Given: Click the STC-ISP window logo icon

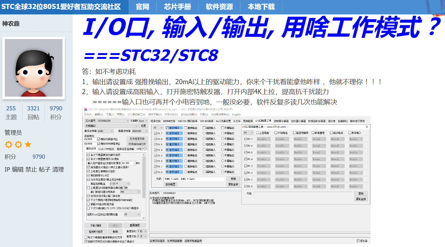Looking at the screenshot, I should click(86, 109).
